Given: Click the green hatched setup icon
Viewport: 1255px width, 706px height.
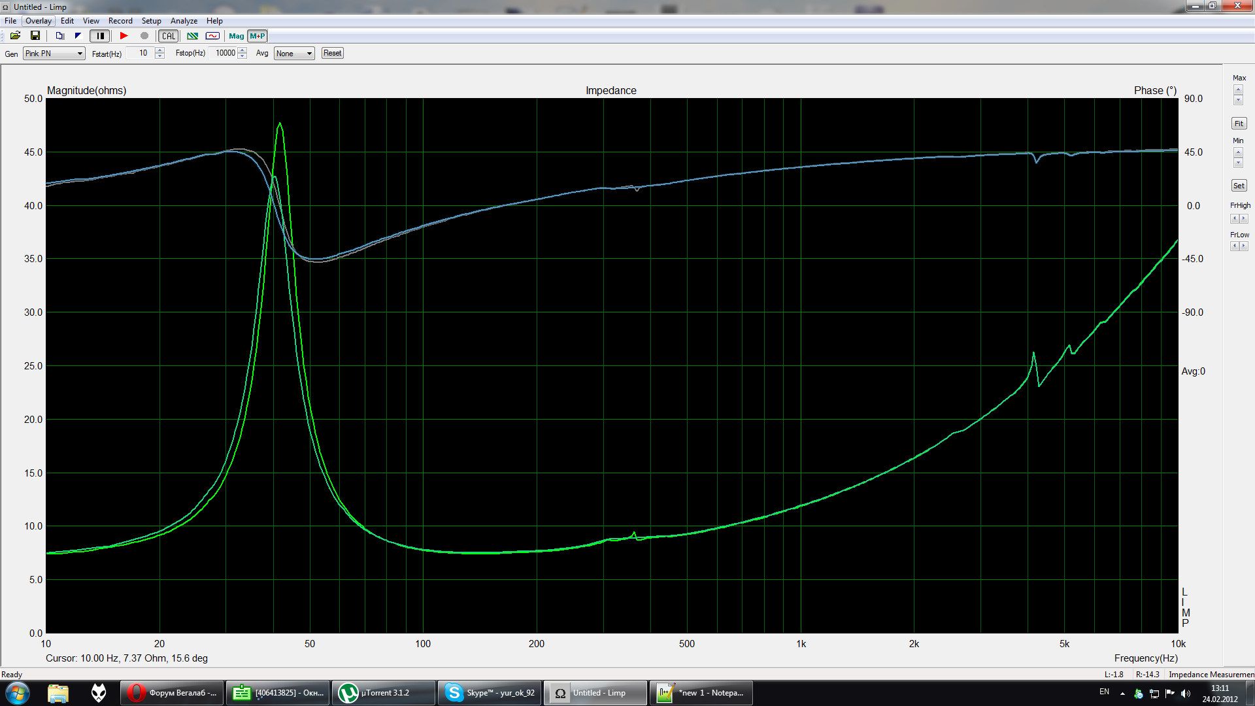Looking at the screenshot, I should tap(193, 36).
